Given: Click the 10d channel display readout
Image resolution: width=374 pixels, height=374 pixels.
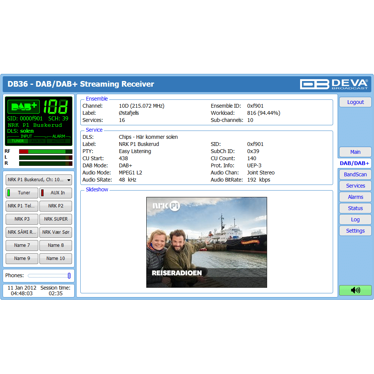Looking at the screenshot, I should coord(56,107).
